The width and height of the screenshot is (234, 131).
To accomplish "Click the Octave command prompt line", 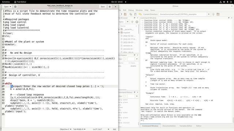I will point(186,120).
